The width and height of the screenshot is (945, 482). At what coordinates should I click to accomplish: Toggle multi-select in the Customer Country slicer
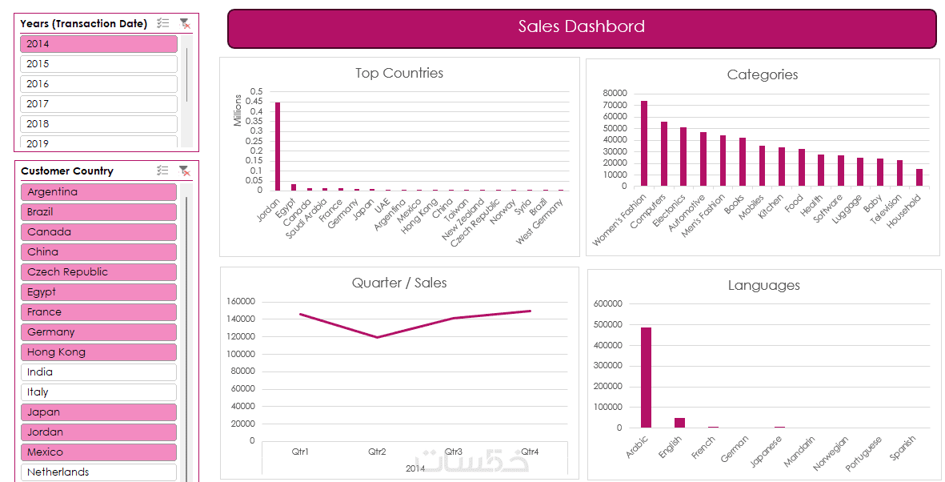[x=163, y=171]
